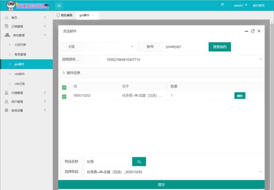Click the hamburger menu toggle icon
Viewport: 274px width, 190px height.
[59, 6]
